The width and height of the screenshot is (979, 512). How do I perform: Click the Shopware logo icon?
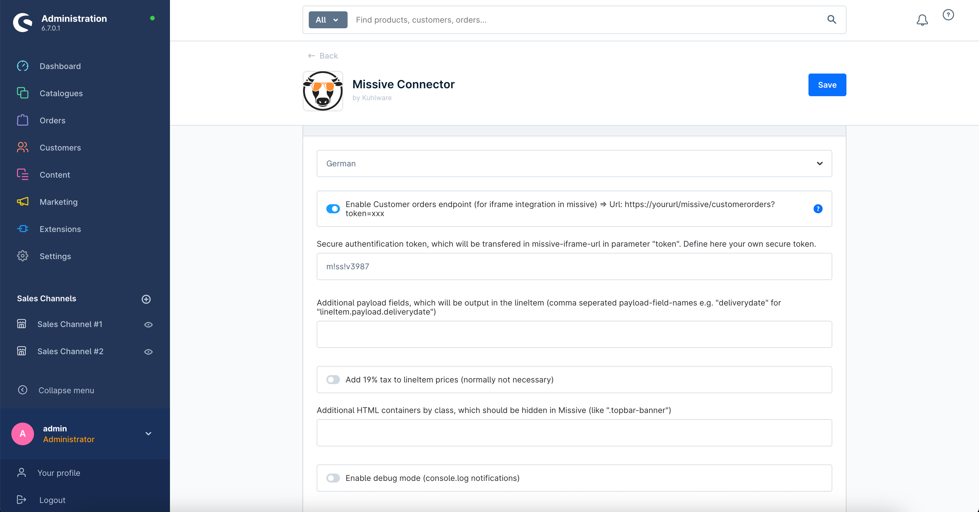click(x=22, y=22)
